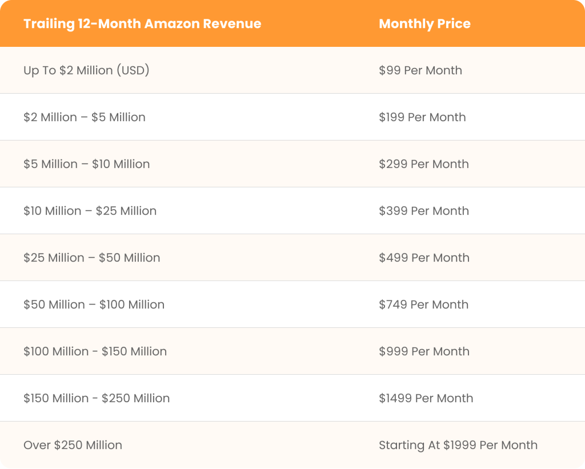Select the "Over $250 Million" tier
Screen dimensions: 585x469
click(x=73, y=446)
